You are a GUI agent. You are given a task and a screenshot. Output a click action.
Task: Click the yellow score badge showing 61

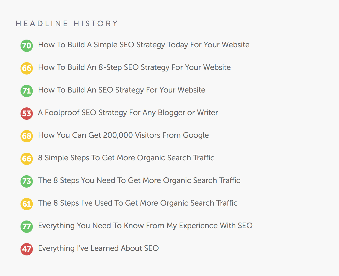coord(26,204)
